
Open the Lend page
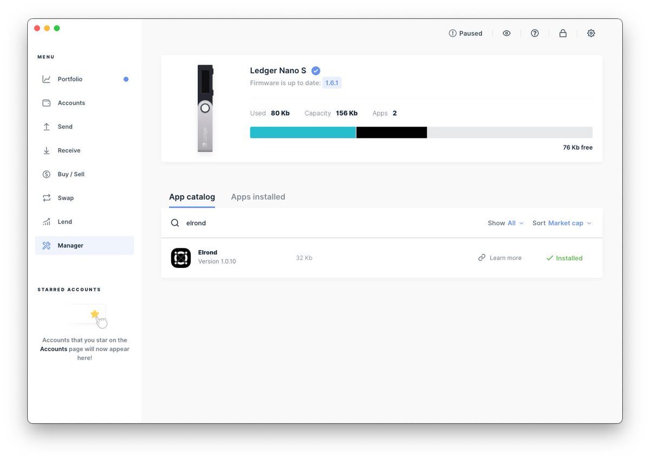click(x=84, y=222)
